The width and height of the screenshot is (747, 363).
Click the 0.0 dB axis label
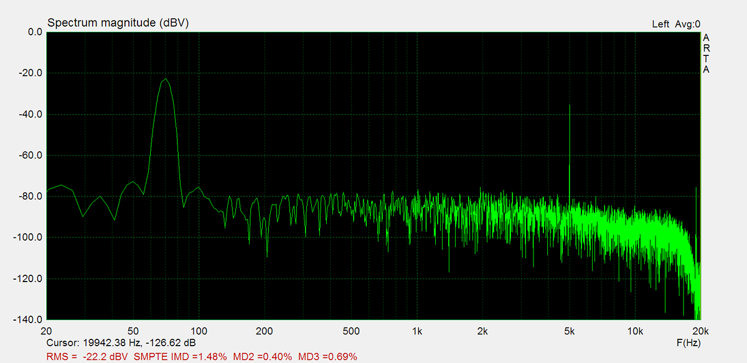31,32
